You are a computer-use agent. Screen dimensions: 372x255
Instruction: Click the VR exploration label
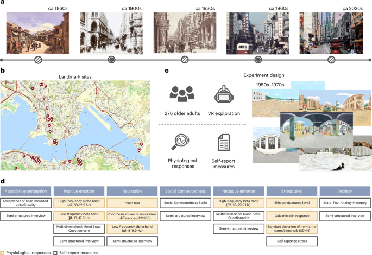224,113
